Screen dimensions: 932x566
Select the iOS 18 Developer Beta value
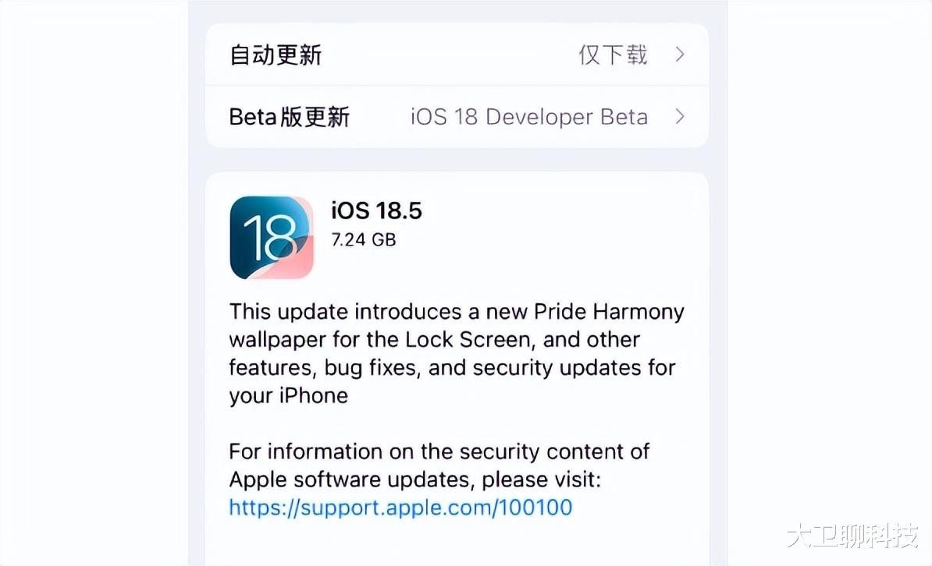pos(529,117)
